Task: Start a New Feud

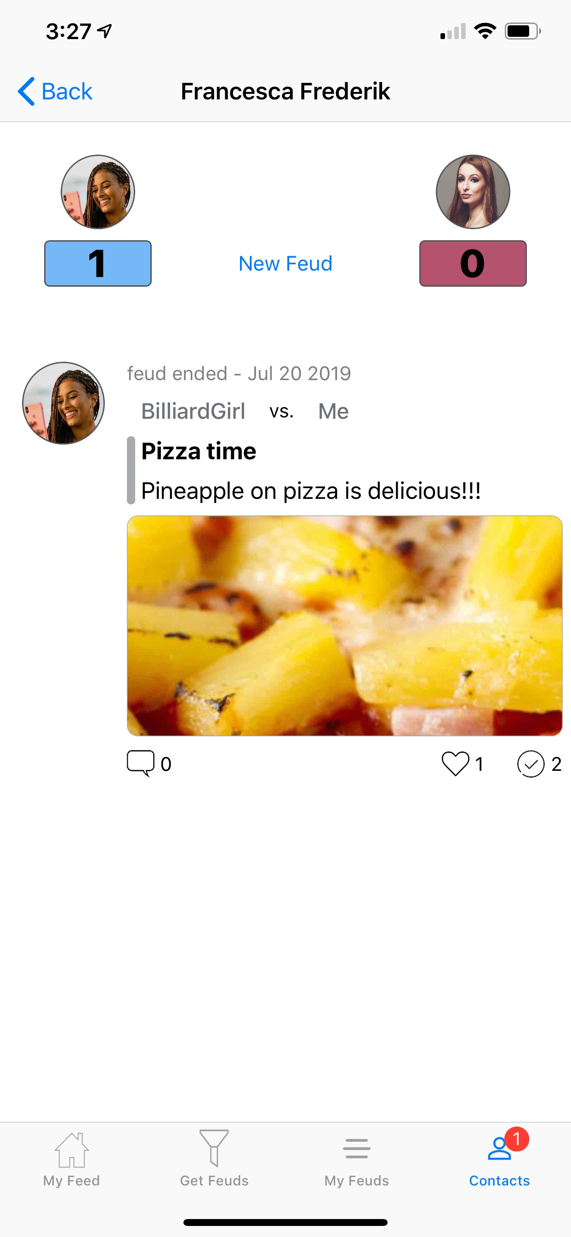Action: pos(285,263)
